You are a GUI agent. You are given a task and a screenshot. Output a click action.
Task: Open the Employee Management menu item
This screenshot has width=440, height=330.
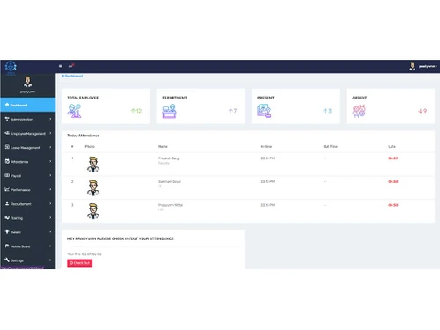tap(28, 133)
